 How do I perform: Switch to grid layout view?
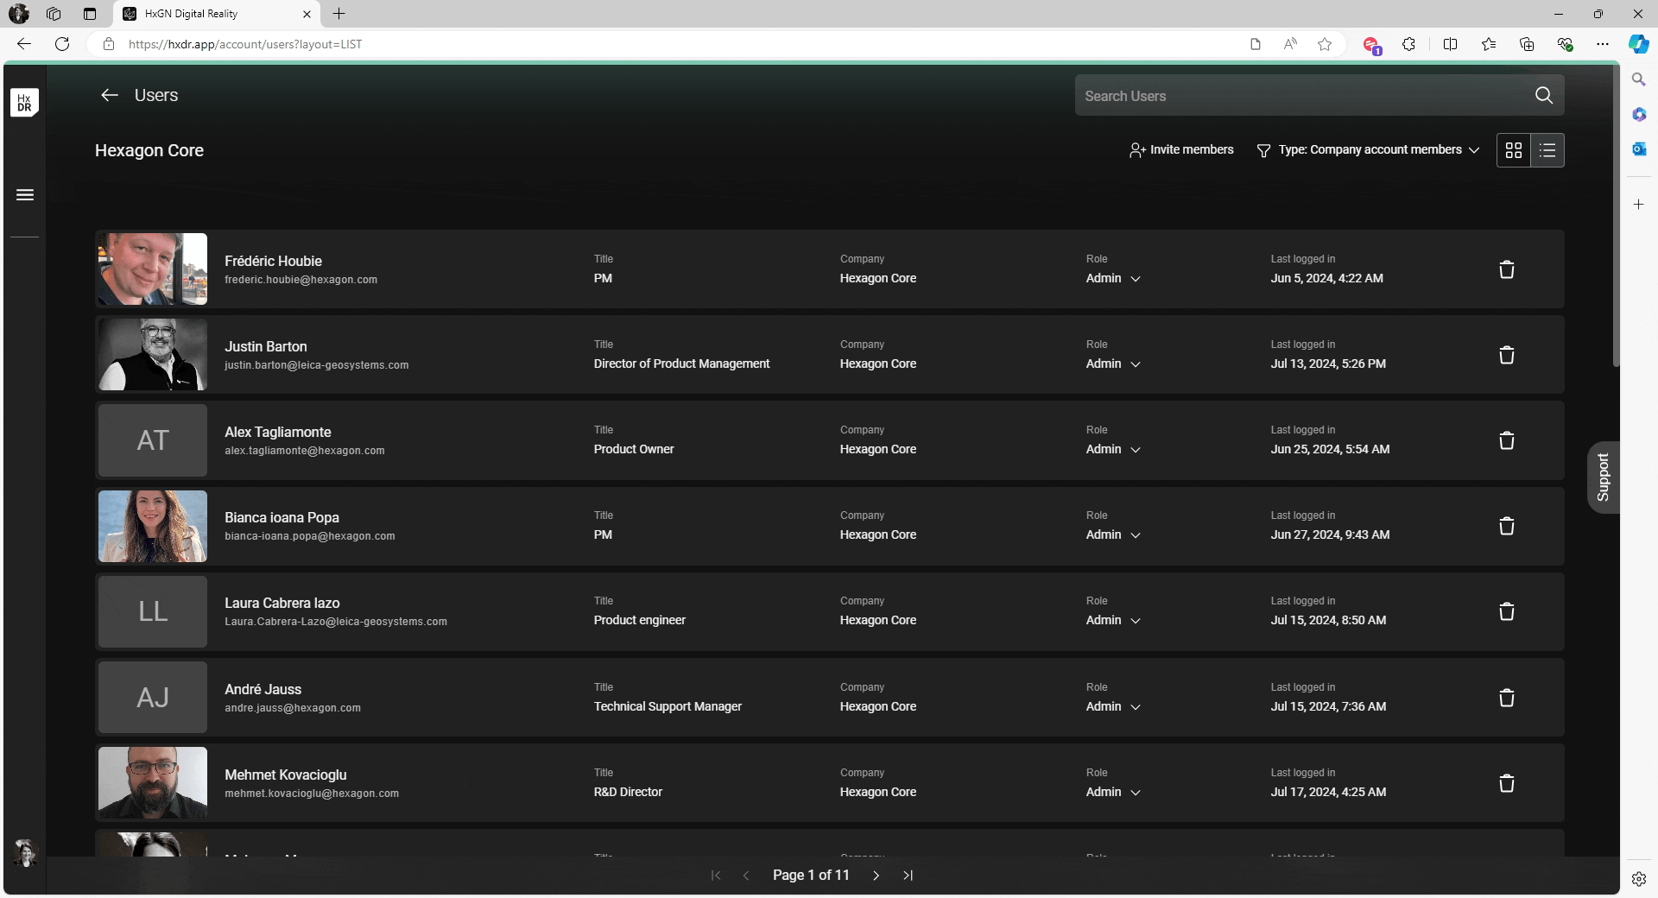[x=1513, y=151]
